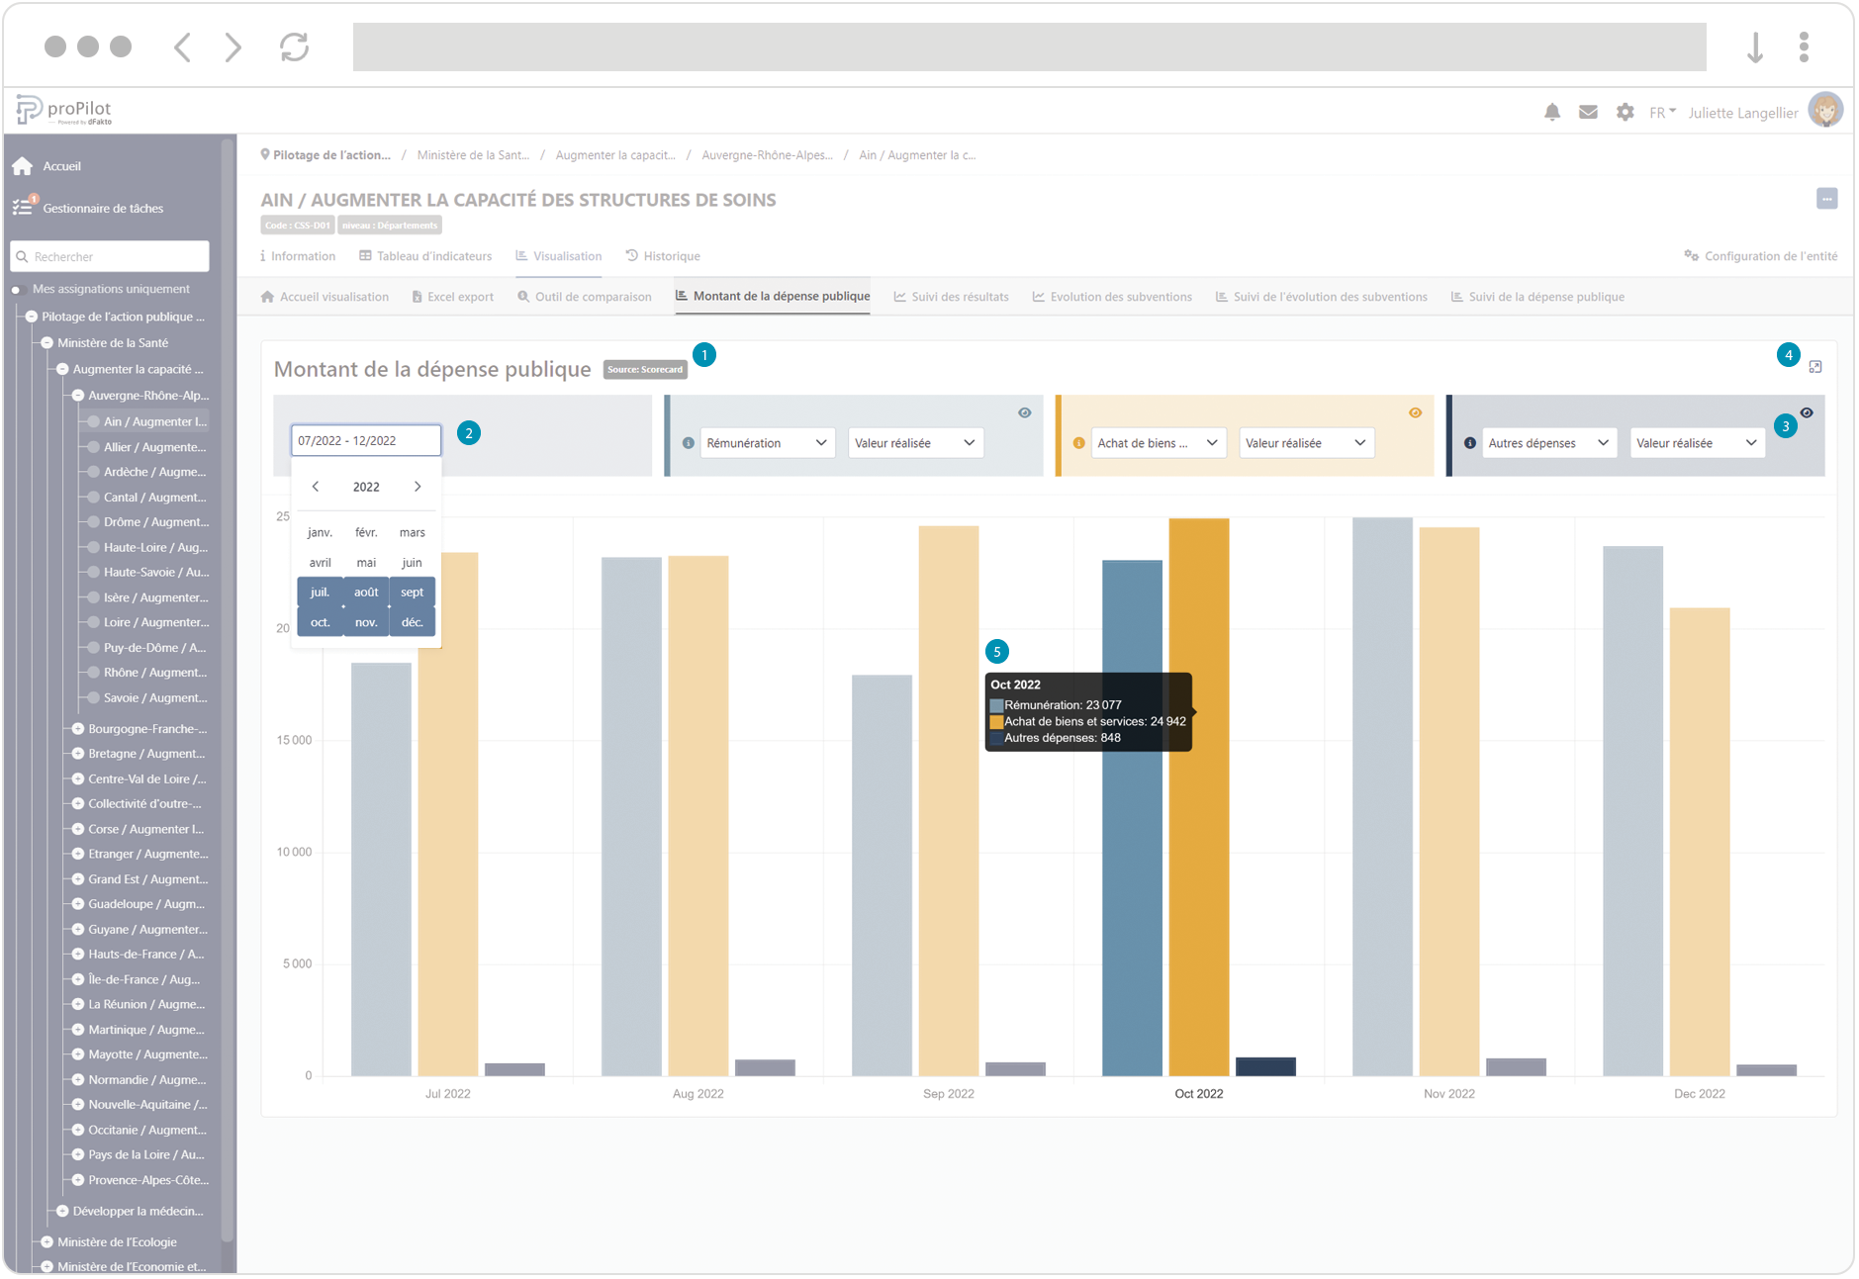Open the entity options menu button
This screenshot has width=1859, height=1279.
[1826, 199]
